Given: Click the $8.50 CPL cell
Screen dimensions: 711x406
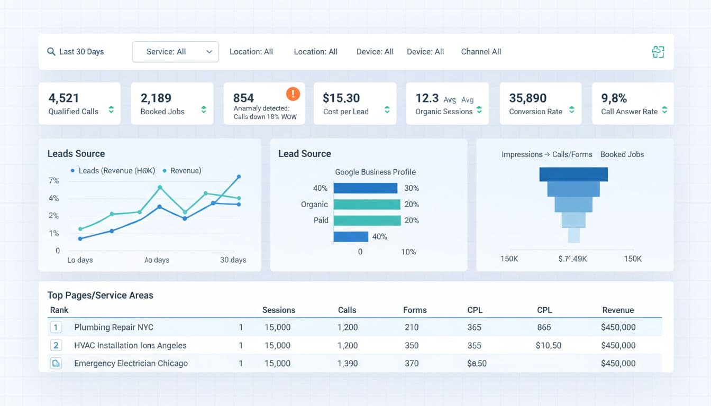Looking at the screenshot, I should coord(477,363).
